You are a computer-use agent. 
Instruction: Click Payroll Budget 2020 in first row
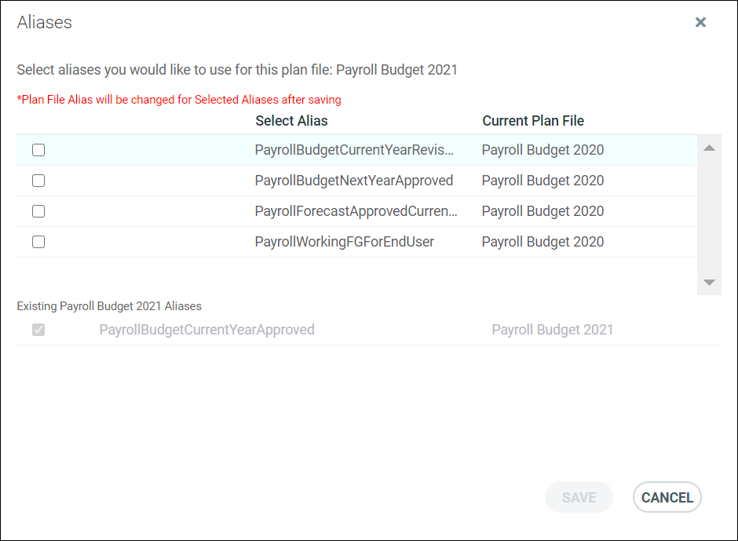pos(543,150)
